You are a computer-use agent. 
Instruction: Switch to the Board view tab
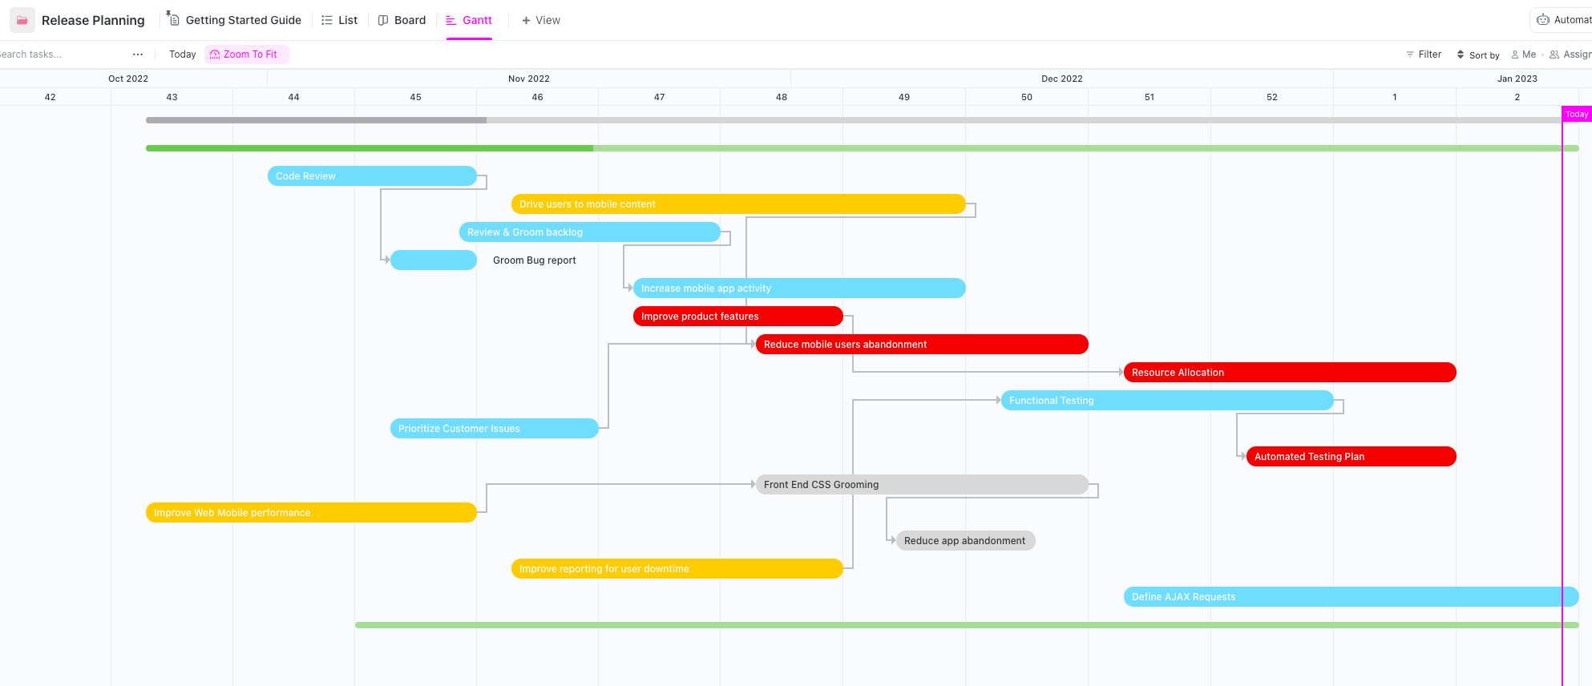[x=402, y=20]
